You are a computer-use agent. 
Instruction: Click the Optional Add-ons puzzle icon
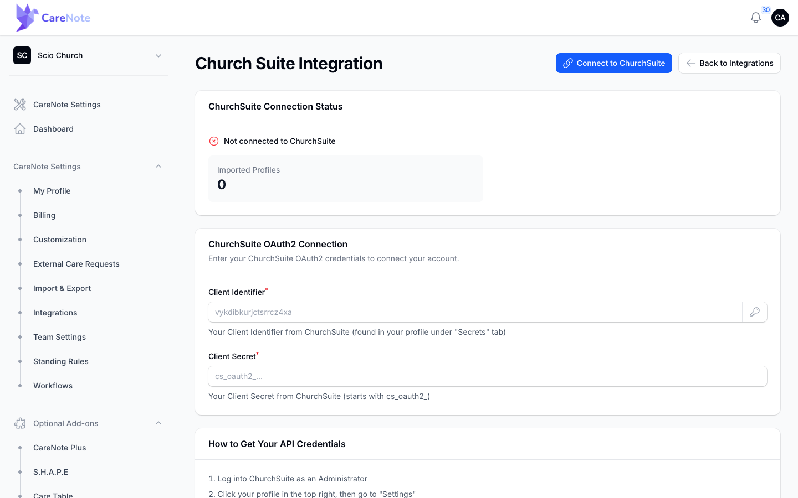20,423
